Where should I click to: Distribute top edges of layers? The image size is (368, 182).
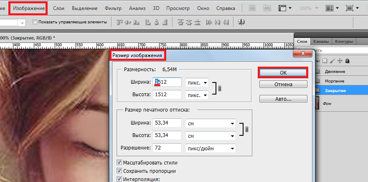[x=180, y=22]
